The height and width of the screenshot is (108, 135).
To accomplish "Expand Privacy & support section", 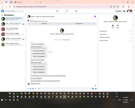I will tap(115, 40).
